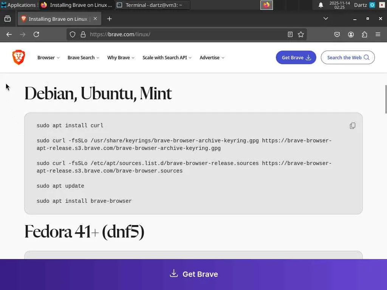Click the blue settings icon beside Dartz
The width and height of the screenshot is (387, 290).
pyautogui.click(x=372, y=5)
